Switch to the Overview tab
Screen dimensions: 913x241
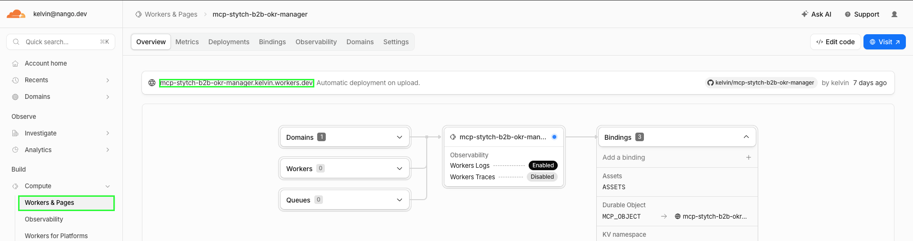(151, 42)
